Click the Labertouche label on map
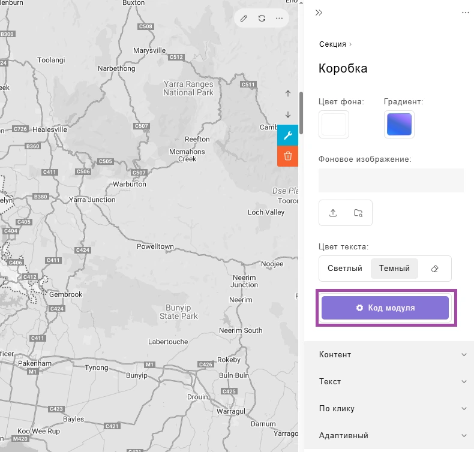 (168, 342)
